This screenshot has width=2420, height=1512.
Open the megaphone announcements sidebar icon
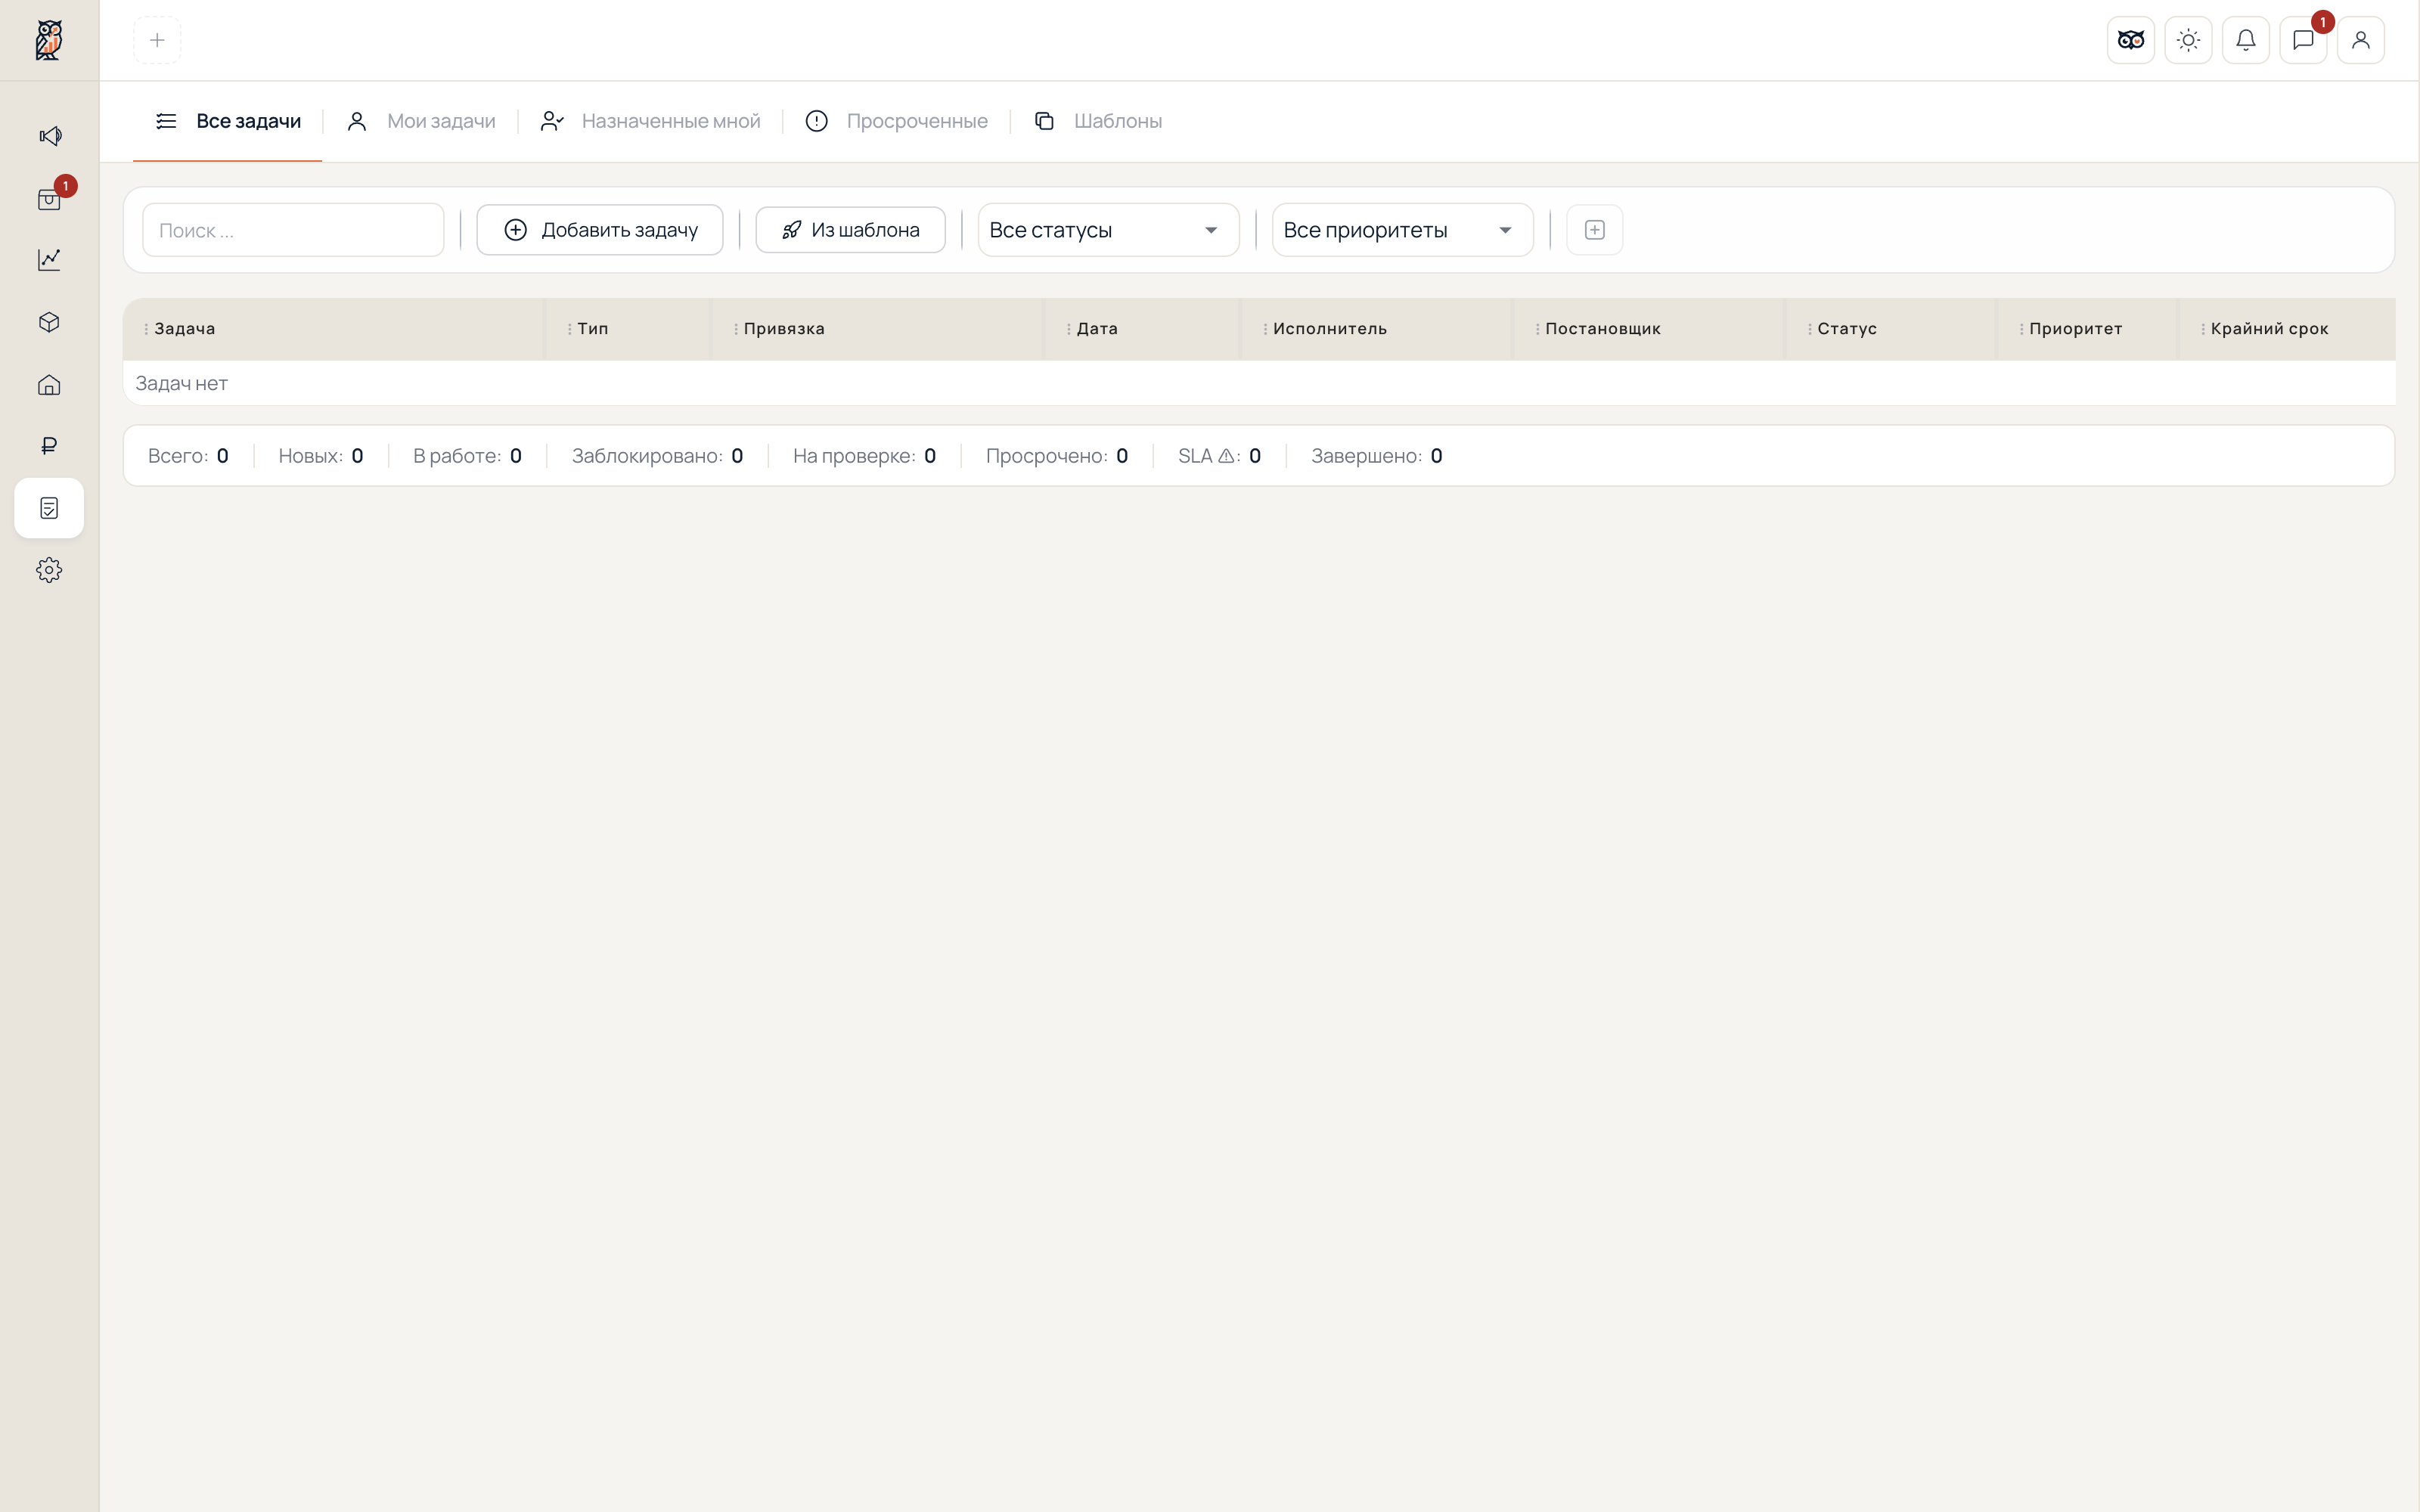[49, 136]
